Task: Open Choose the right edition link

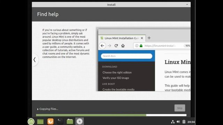Action: (x=117, y=73)
